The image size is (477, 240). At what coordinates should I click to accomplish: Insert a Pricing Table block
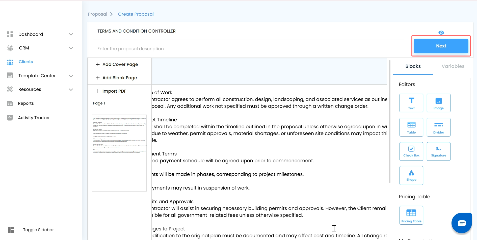pyautogui.click(x=411, y=215)
